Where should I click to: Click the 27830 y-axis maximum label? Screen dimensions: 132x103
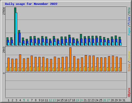4,11
